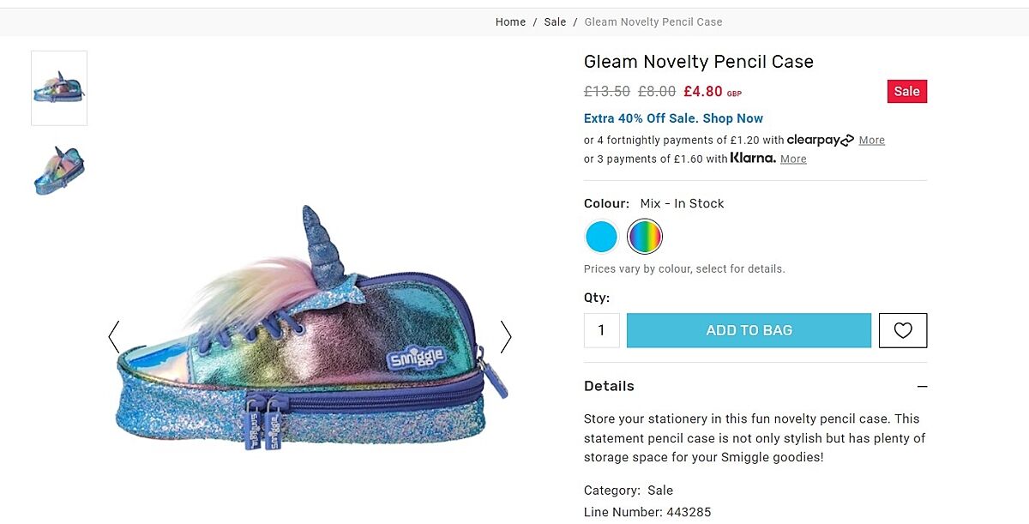Select the blue colour swatch

[x=601, y=237]
